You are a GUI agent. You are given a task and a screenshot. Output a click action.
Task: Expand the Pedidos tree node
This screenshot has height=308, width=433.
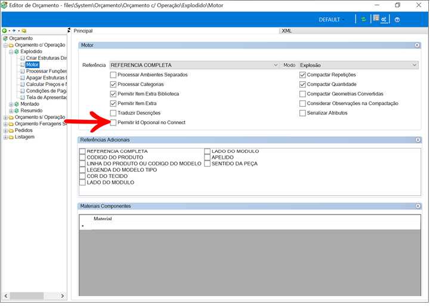(5, 131)
